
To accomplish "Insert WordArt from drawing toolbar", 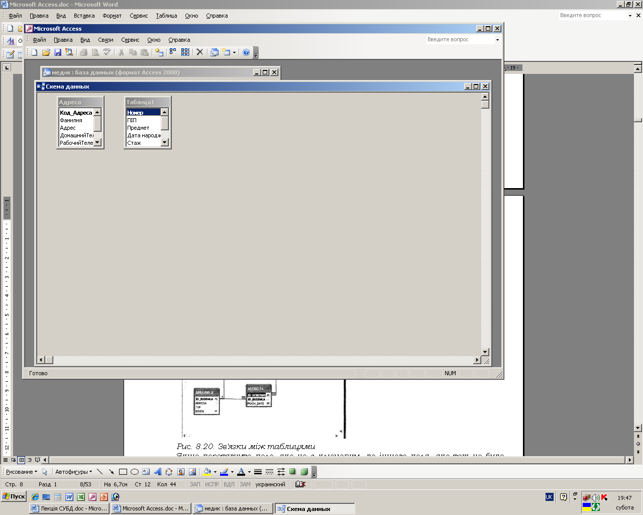I will pos(157,472).
